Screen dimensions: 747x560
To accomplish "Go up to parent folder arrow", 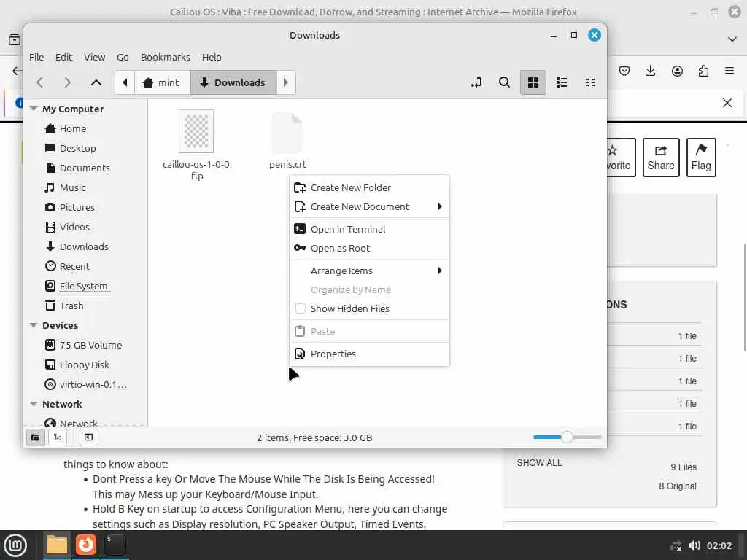I will (96, 82).
